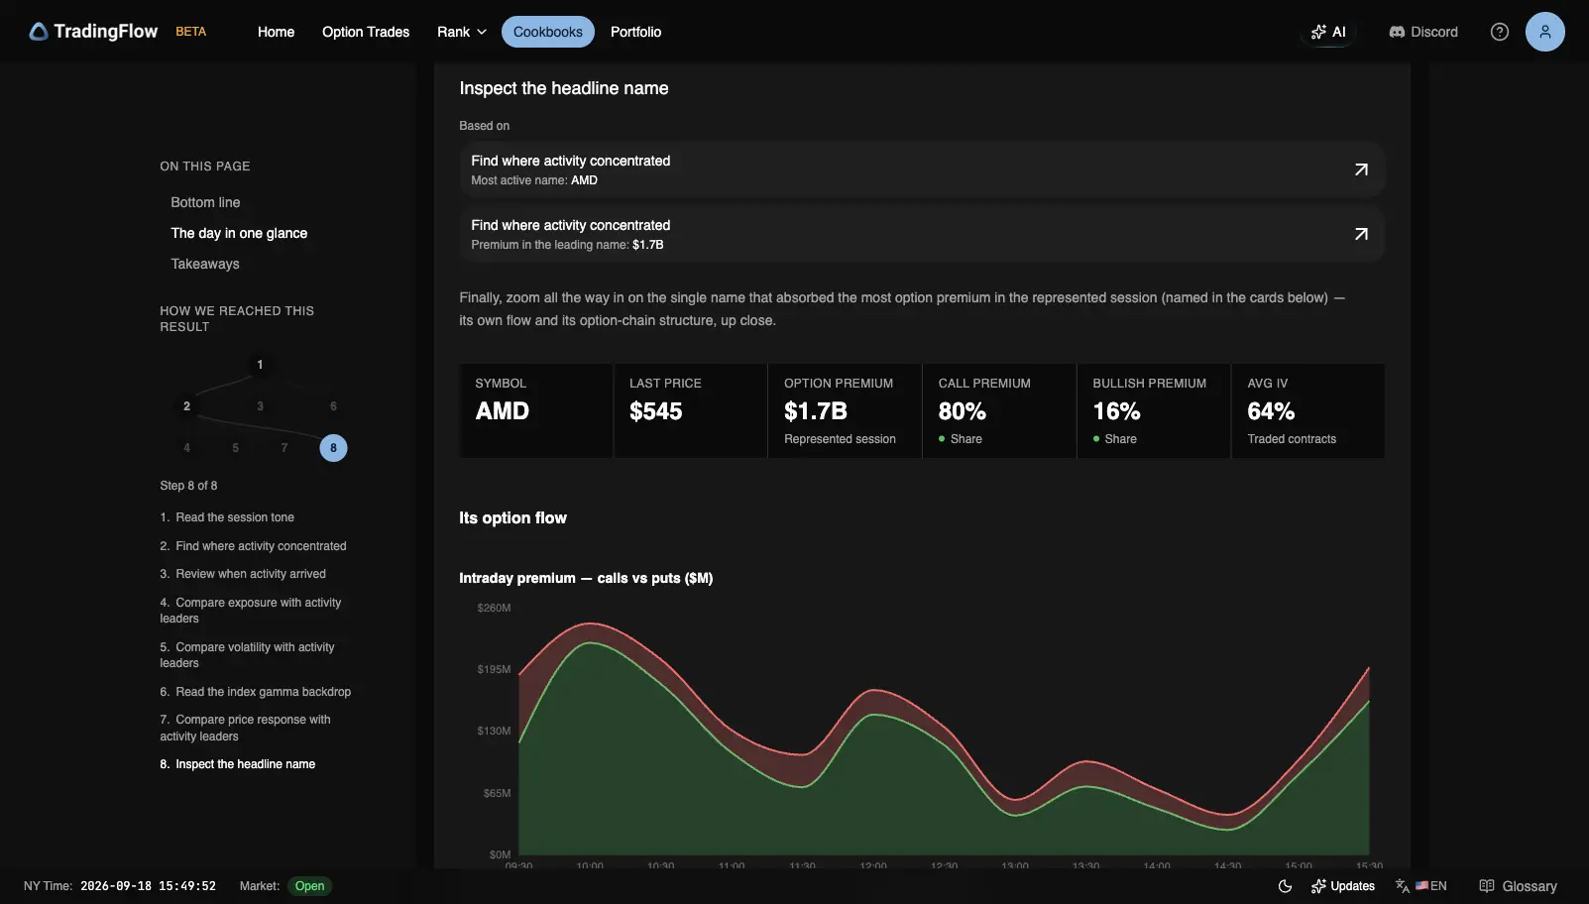The height and width of the screenshot is (904, 1589).
Task: Open the user profile avatar
Action: pyautogui.click(x=1544, y=32)
